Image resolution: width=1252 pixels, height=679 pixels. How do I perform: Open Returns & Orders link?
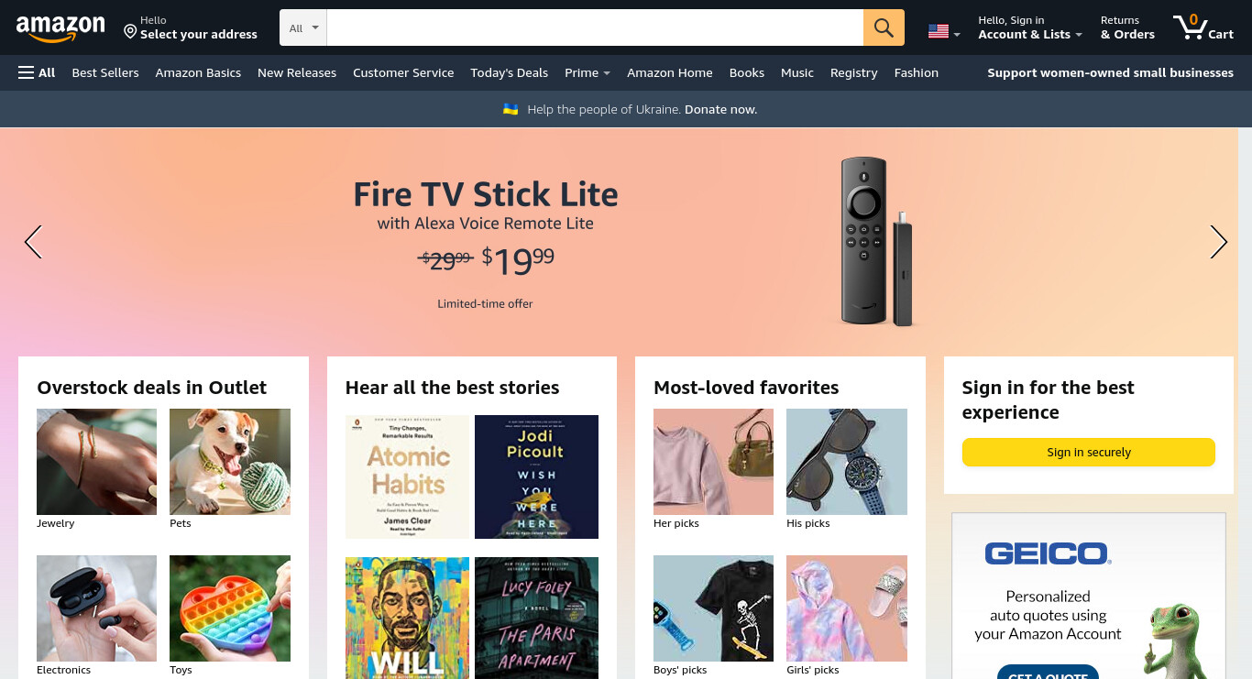point(1127,27)
